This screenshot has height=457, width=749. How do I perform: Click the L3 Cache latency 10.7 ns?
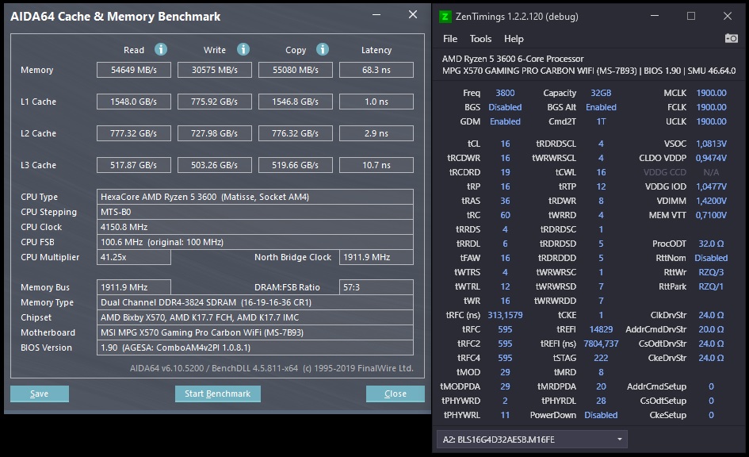[x=376, y=165]
